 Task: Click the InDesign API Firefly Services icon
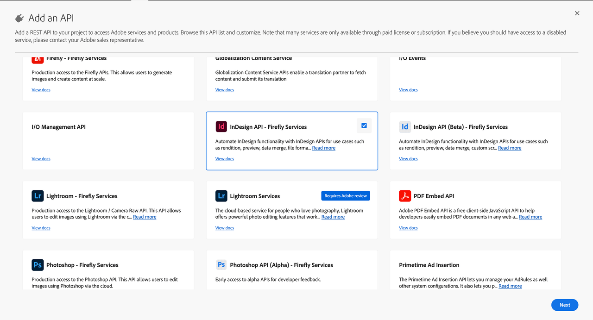point(221,126)
